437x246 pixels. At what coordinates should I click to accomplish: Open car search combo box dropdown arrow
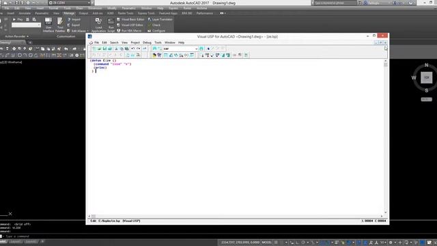pyautogui.click(x=196, y=49)
